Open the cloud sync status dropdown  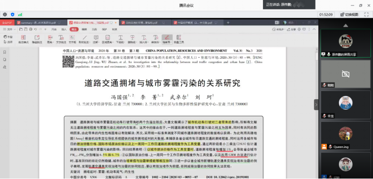279,29
